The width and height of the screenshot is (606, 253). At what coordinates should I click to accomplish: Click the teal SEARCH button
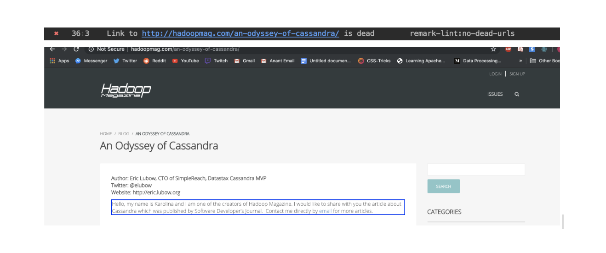point(443,186)
